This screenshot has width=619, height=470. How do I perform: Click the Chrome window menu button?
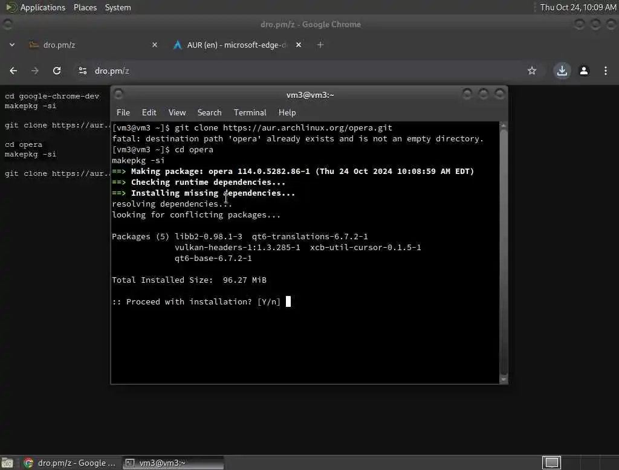click(7, 25)
